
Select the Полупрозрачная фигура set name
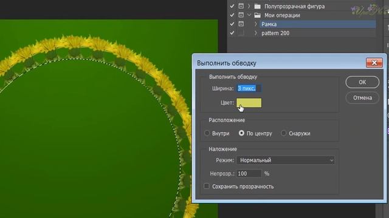[294, 7]
